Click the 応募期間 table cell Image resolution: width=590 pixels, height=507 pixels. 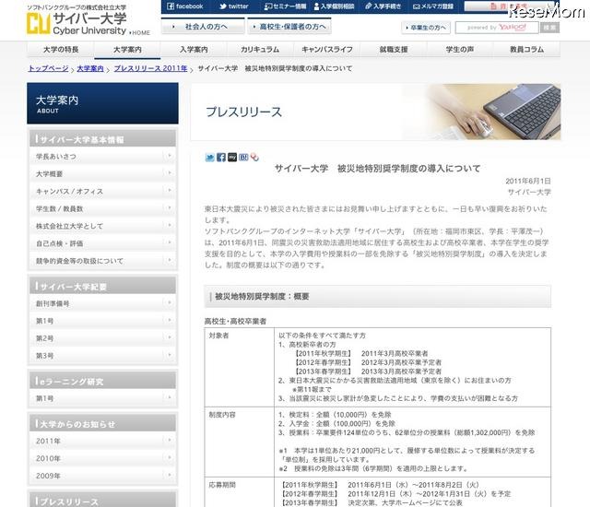coord(240,492)
